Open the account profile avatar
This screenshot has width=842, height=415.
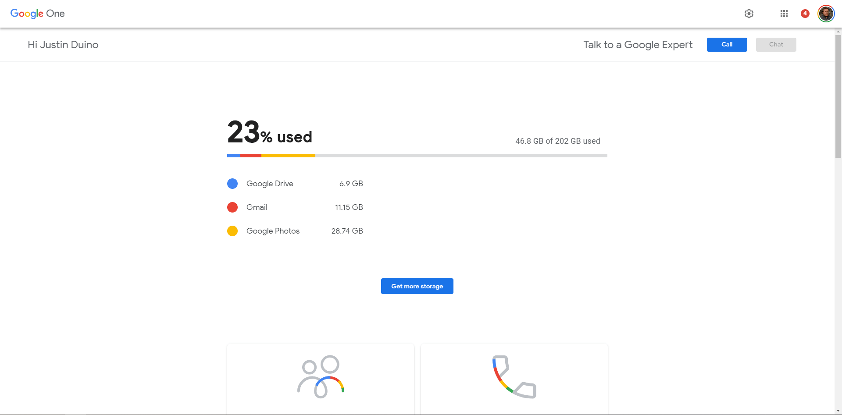(x=826, y=14)
